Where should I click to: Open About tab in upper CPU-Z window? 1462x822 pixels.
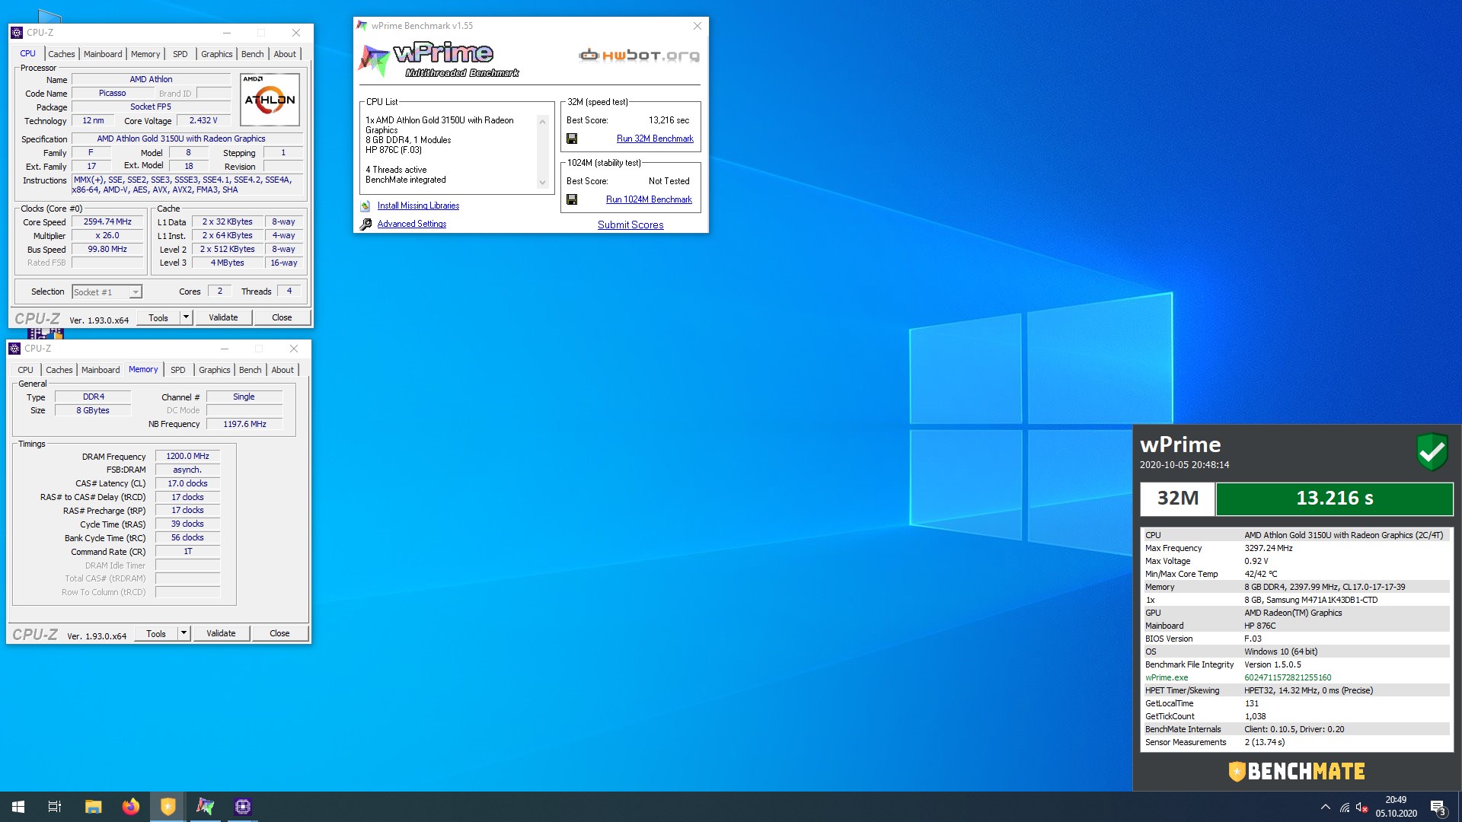tap(285, 54)
